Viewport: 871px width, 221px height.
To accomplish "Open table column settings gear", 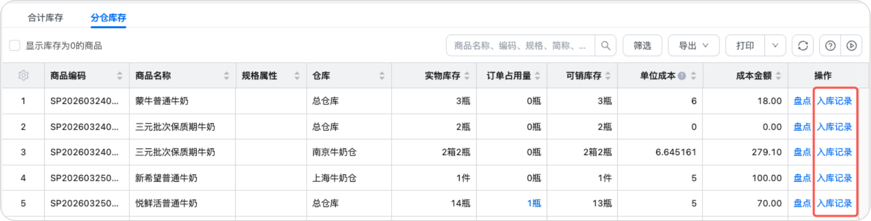I will coord(24,76).
